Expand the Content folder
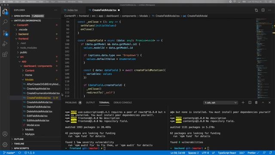The width and height of the screenshot is (275, 155). click(x=35, y=71)
